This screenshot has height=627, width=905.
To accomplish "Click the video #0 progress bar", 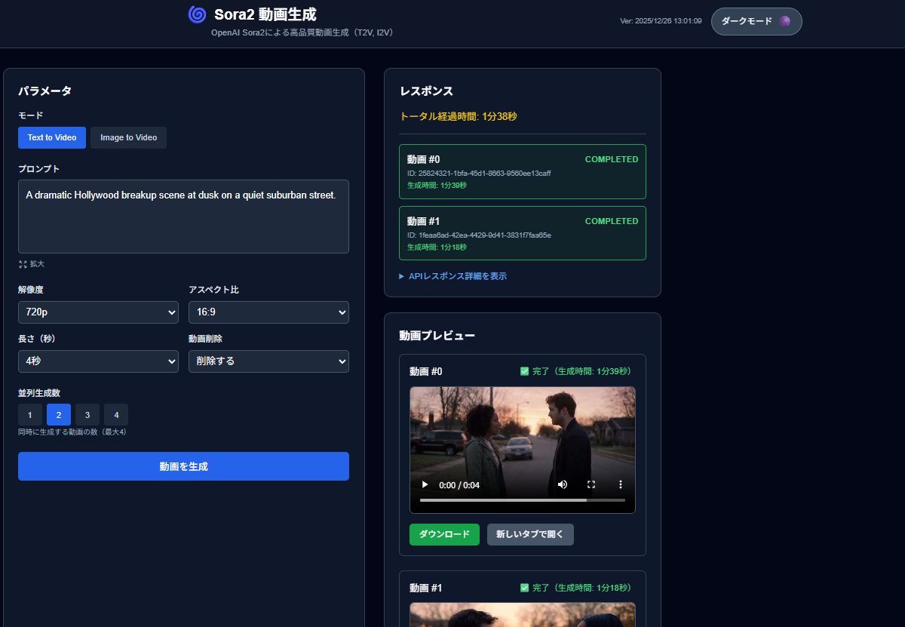I will click(522, 500).
